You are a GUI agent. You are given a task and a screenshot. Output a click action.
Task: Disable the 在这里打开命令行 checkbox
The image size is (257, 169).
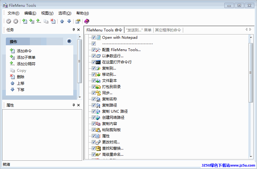(x=94, y=62)
